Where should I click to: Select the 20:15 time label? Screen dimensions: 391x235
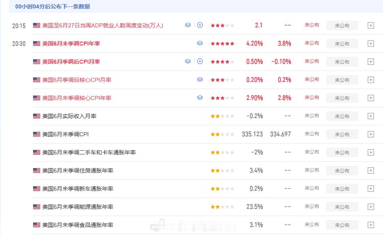pos(19,26)
